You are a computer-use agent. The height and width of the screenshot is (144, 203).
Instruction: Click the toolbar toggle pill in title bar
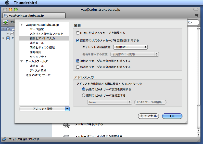tap(196, 9)
